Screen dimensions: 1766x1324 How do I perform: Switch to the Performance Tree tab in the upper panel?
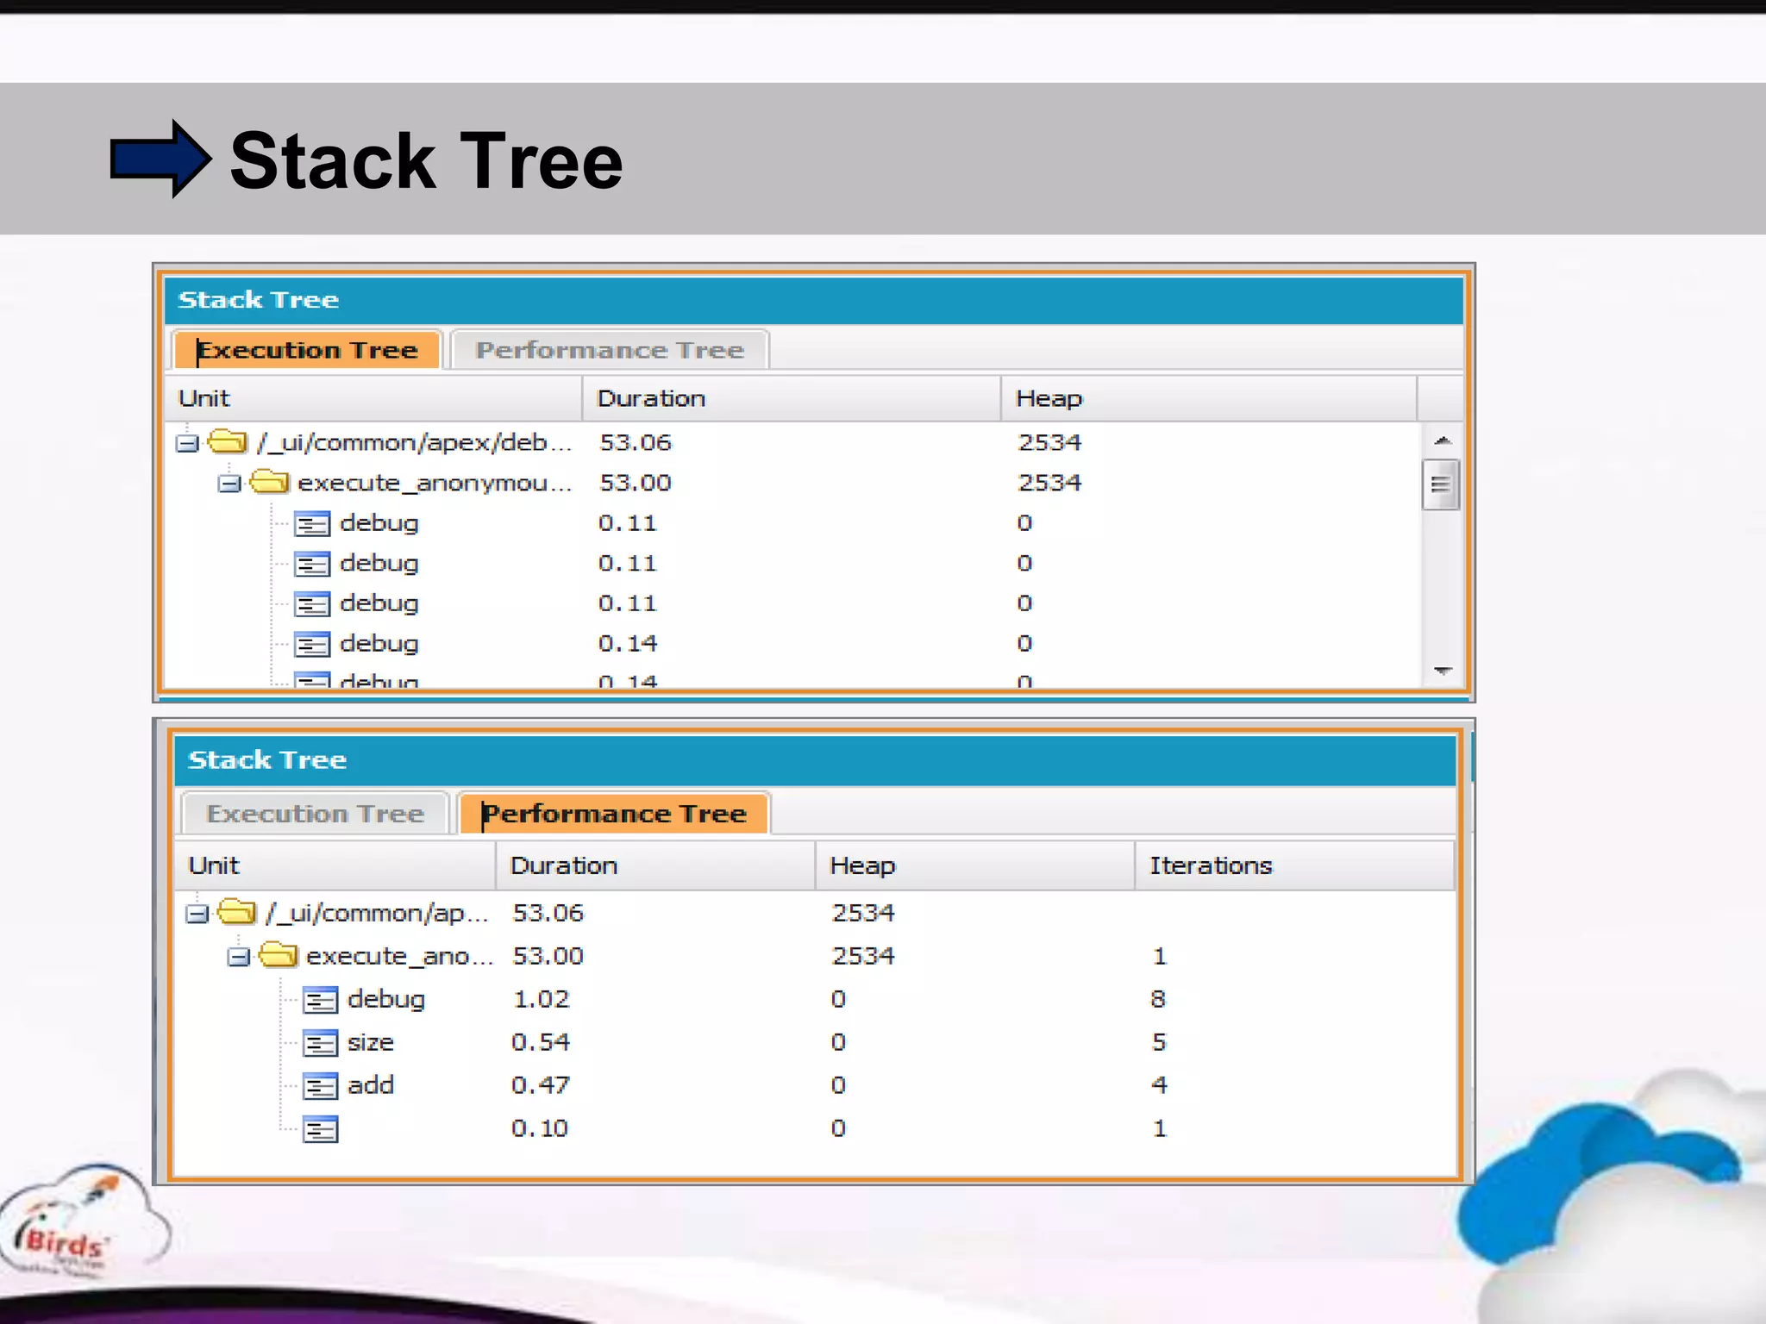click(609, 350)
